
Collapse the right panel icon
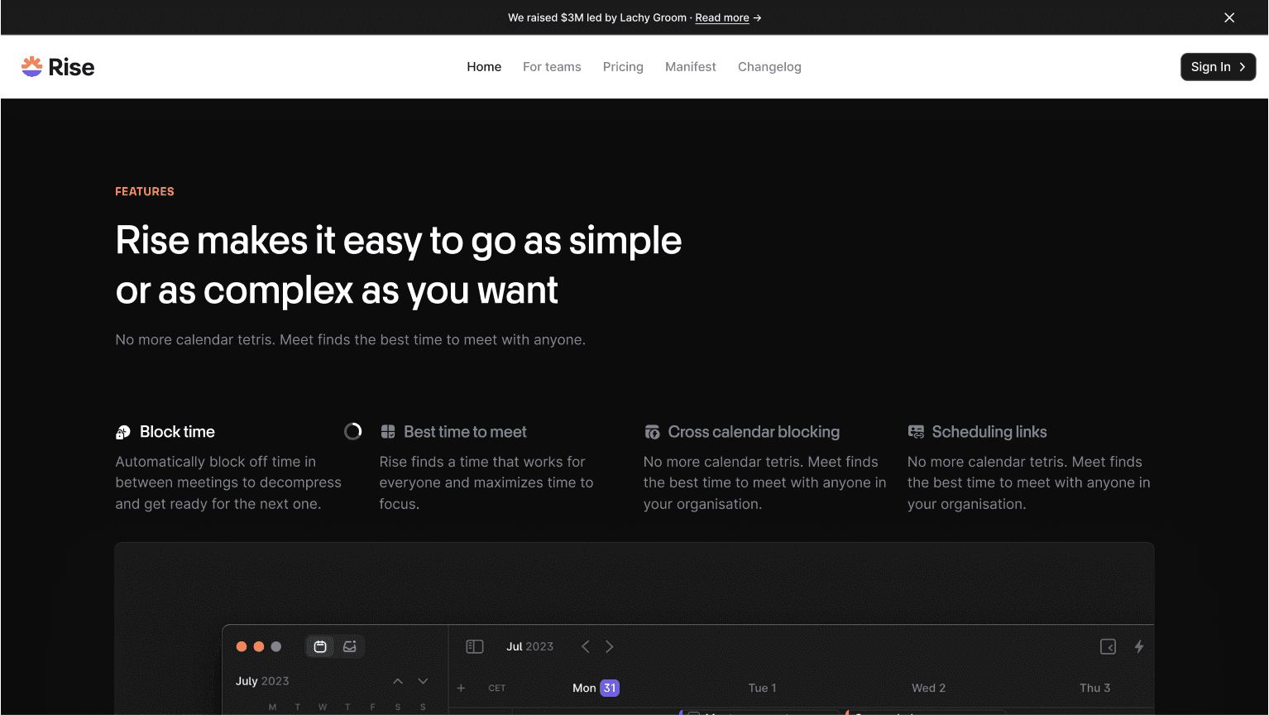click(x=1109, y=646)
